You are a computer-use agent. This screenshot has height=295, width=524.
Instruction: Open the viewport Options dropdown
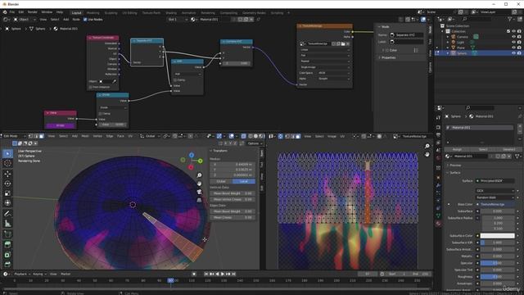[x=255, y=143]
